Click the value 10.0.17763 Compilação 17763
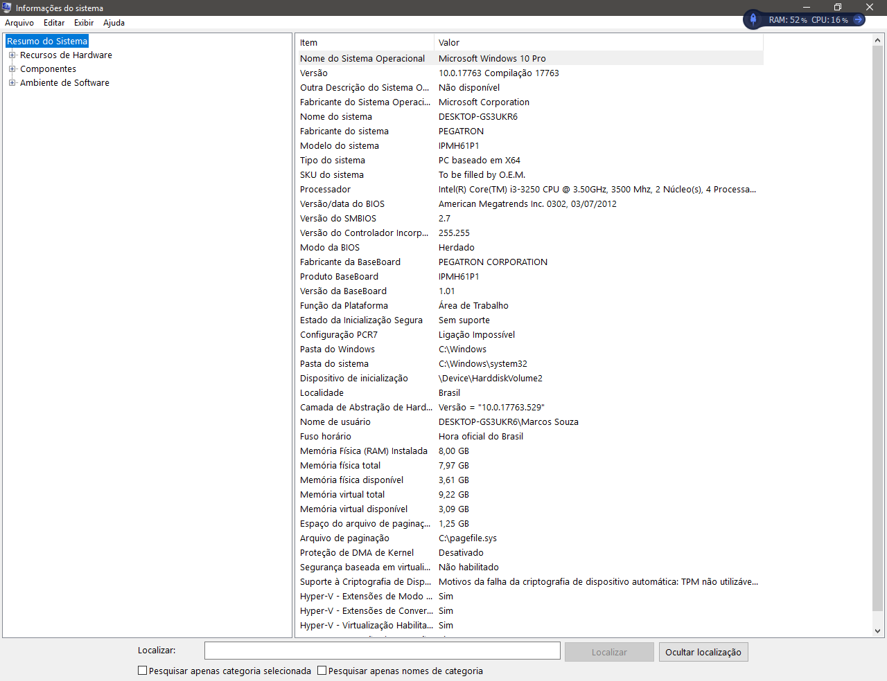 point(499,73)
